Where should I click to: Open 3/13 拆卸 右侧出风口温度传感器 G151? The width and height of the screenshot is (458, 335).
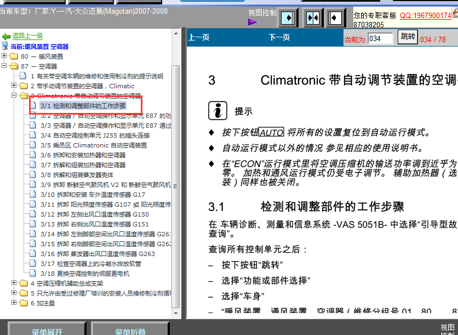pos(95,224)
